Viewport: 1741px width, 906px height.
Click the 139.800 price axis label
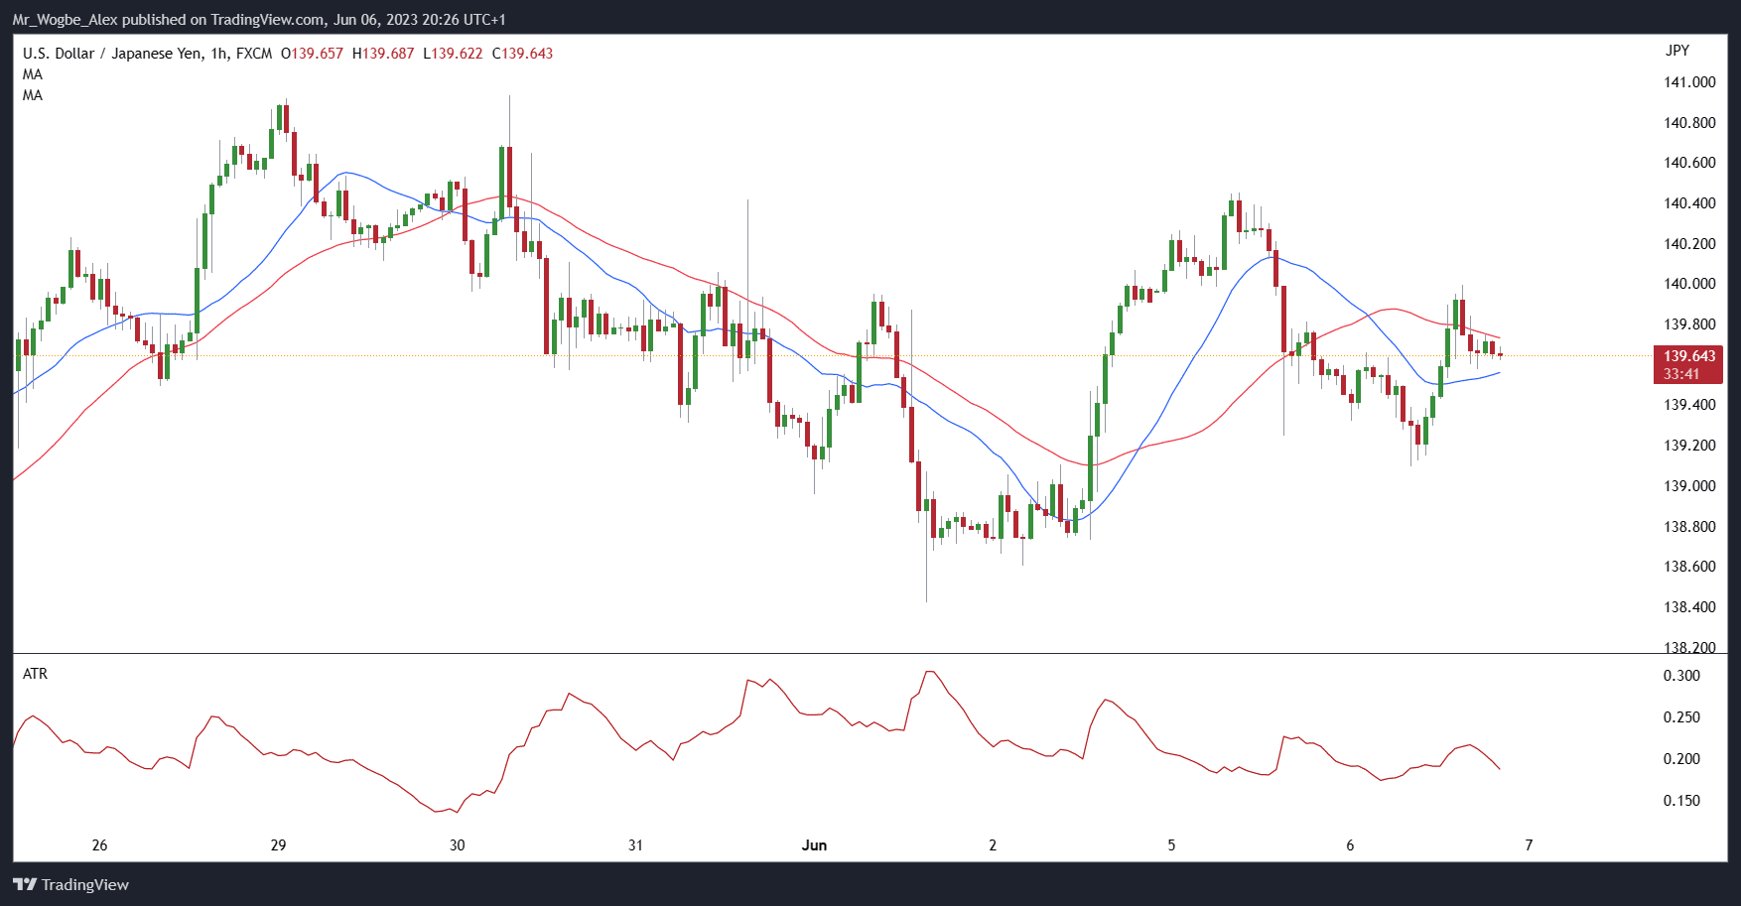point(1689,324)
